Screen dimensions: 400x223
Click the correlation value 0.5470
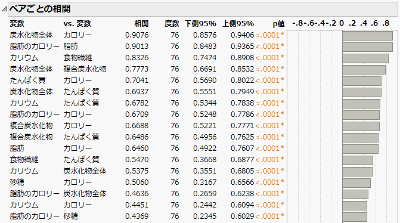[137, 159]
